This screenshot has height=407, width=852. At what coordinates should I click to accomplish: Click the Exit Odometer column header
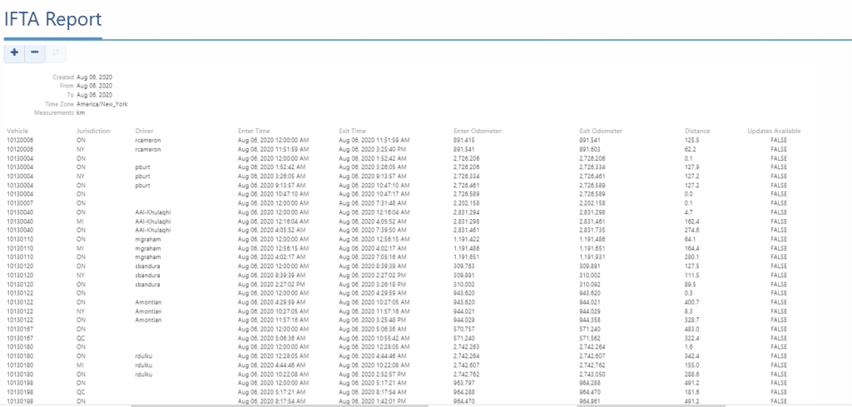pyautogui.click(x=601, y=132)
